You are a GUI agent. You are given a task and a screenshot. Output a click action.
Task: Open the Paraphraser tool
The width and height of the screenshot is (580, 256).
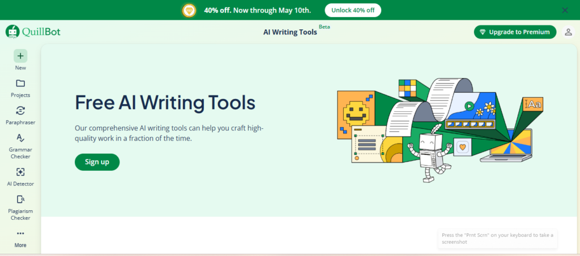point(20,115)
